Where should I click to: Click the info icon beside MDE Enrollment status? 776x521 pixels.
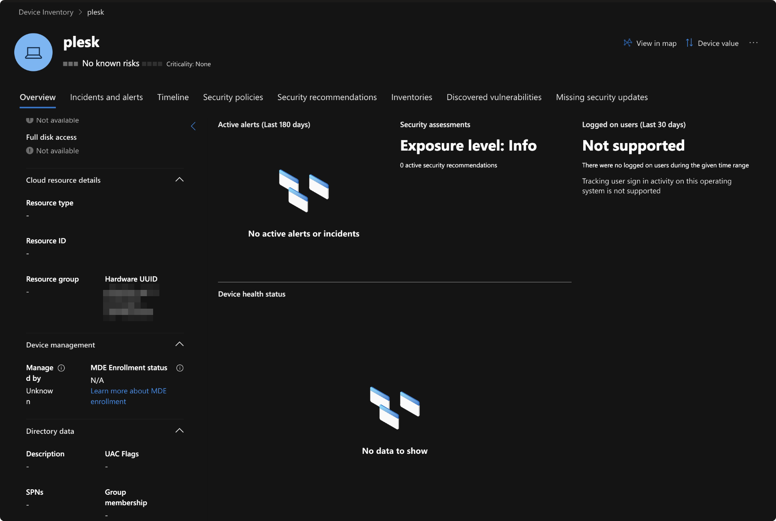pyautogui.click(x=180, y=368)
